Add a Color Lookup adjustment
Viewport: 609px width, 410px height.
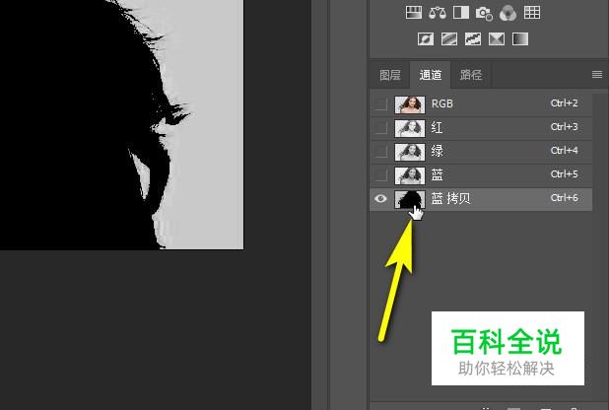tap(532, 13)
